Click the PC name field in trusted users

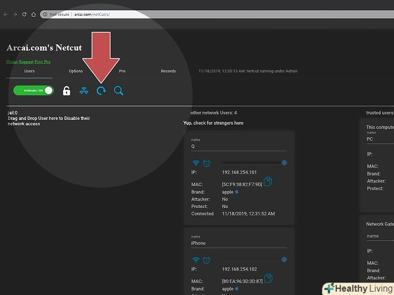tap(380, 139)
